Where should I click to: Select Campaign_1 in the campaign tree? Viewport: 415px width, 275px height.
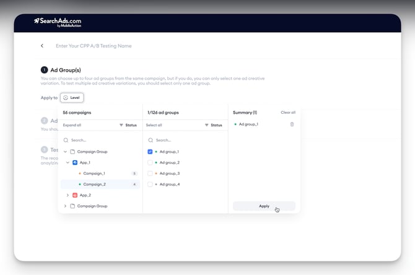(x=94, y=174)
